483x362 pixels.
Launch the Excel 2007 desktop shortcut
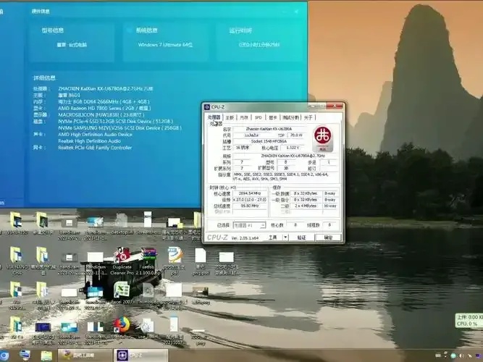pyautogui.click(x=122, y=294)
